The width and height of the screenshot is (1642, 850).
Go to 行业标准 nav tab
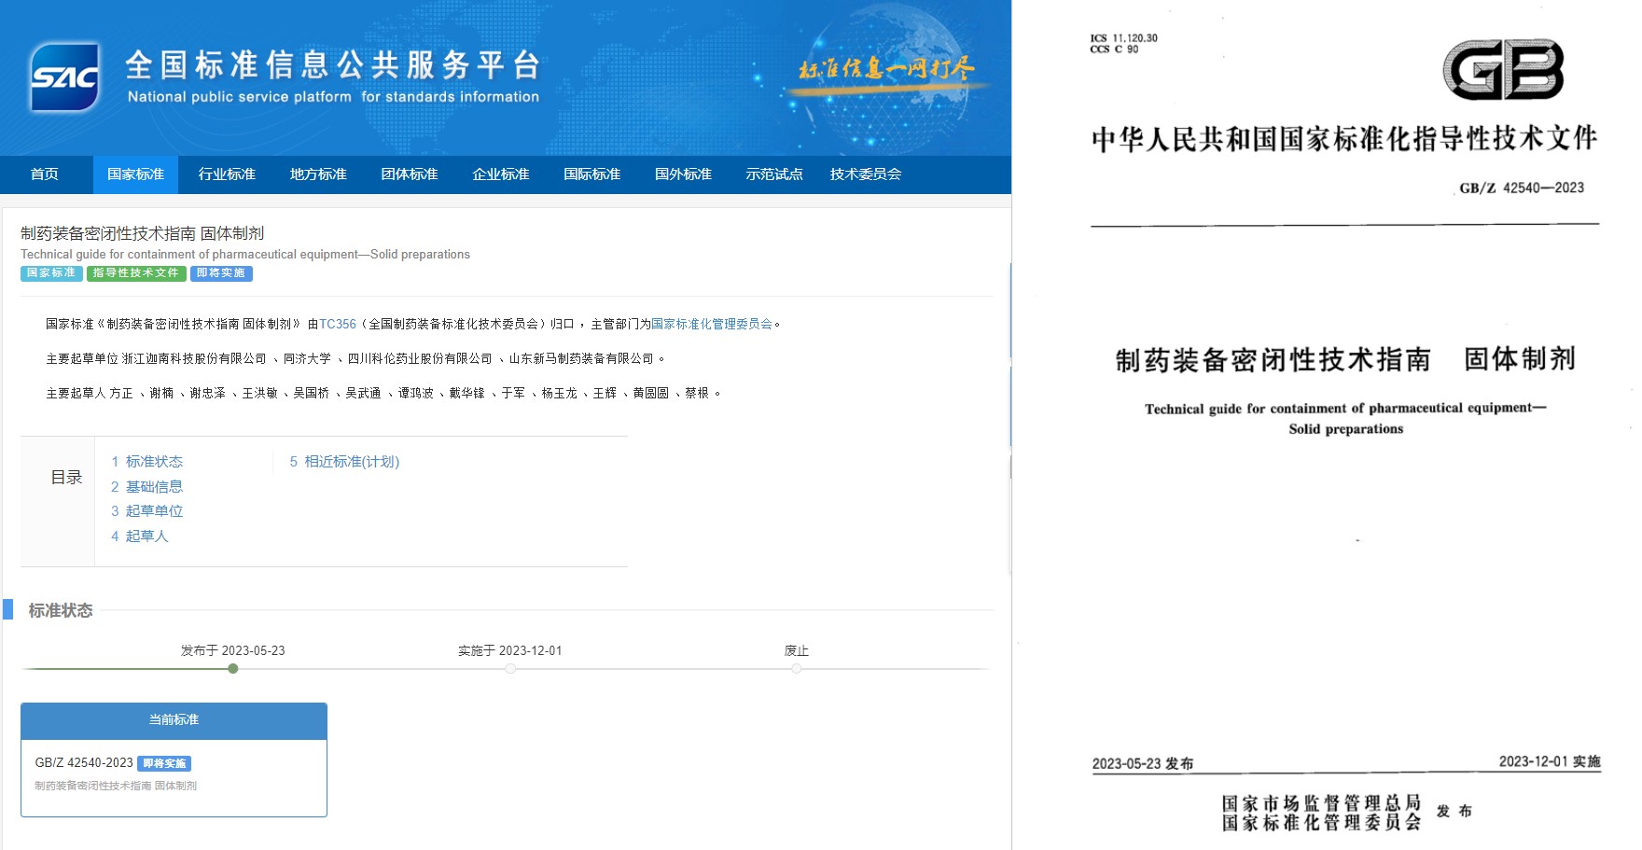point(227,174)
